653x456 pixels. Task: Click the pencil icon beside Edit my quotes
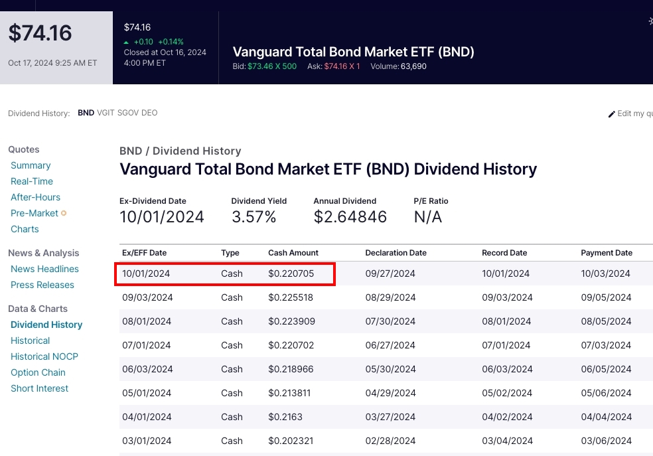click(x=611, y=114)
